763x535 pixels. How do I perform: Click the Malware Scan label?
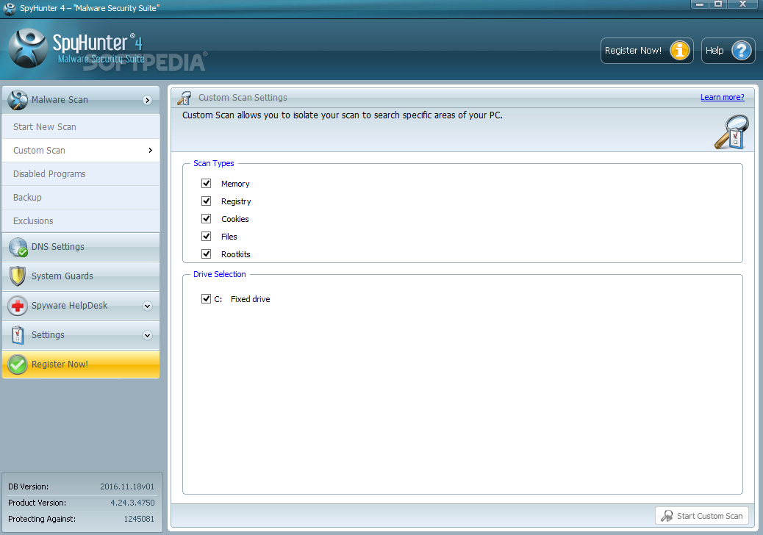(x=60, y=100)
